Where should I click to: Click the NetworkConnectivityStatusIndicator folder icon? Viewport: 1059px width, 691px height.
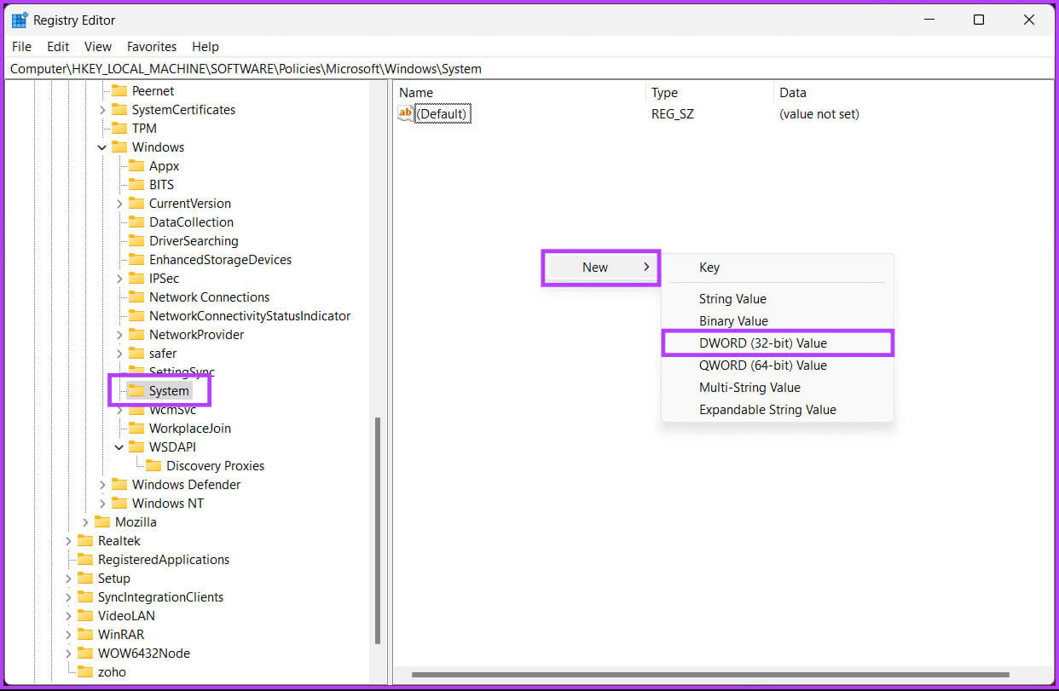[136, 316]
